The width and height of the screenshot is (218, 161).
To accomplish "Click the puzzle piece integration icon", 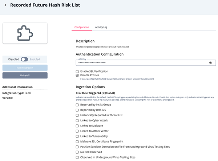I will tap(25, 33).
